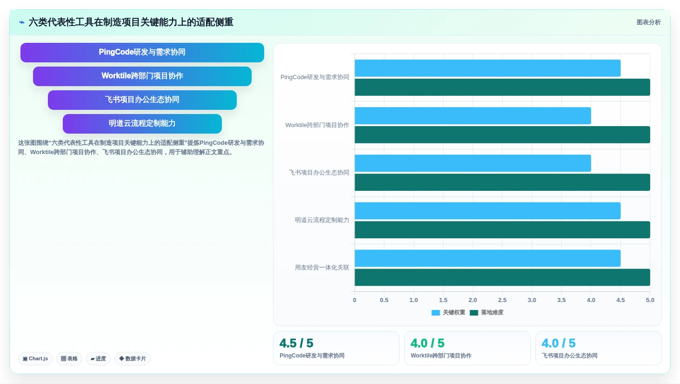
Task: Click the lightning icon beside the title
Action: (21, 22)
